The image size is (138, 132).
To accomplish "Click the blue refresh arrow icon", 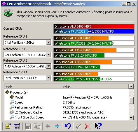I will point(68,126).
